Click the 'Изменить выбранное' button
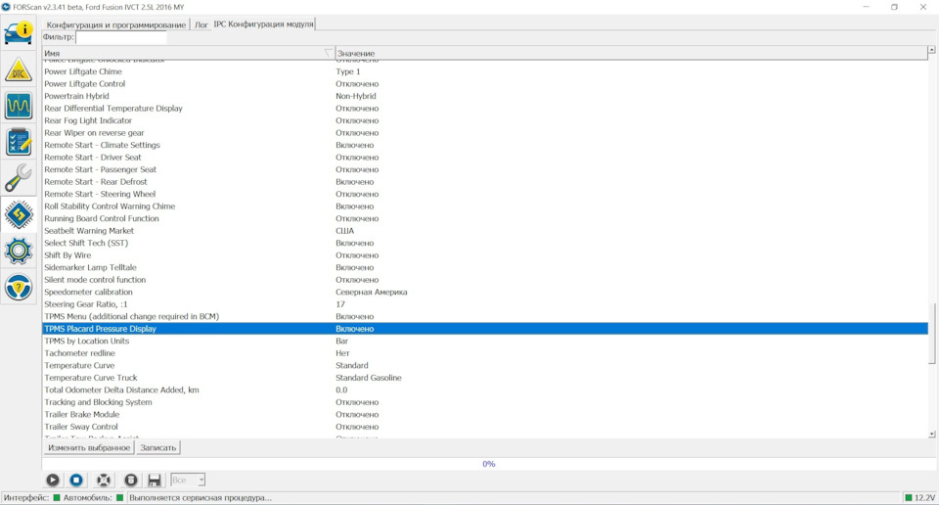Image resolution: width=939 pixels, height=505 pixels. 89,447
